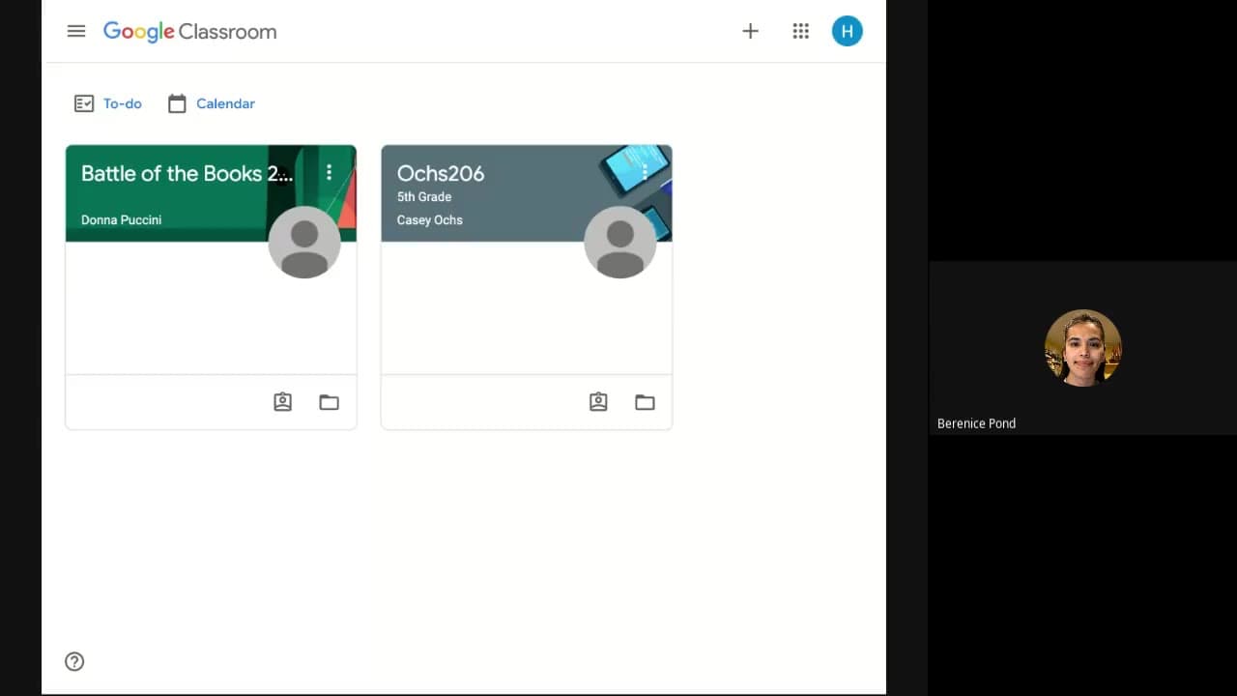The image size is (1237, 696).
Task: Go to the To-do page
Action: point(108,103)
